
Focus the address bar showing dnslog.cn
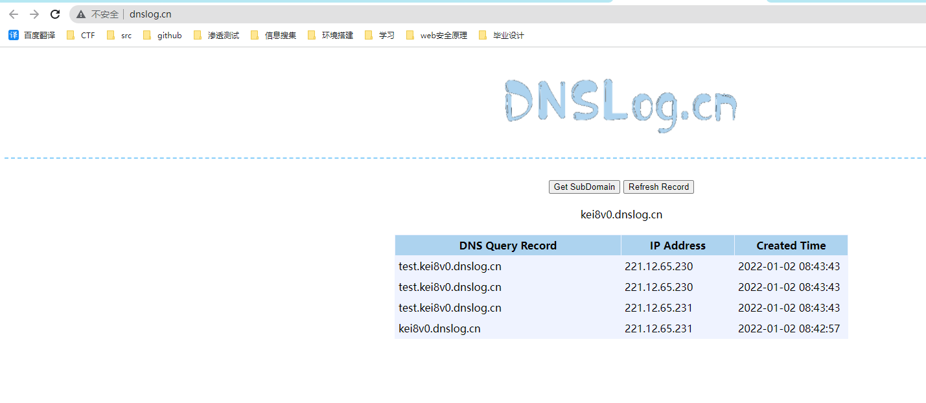(x=498, y=14)
